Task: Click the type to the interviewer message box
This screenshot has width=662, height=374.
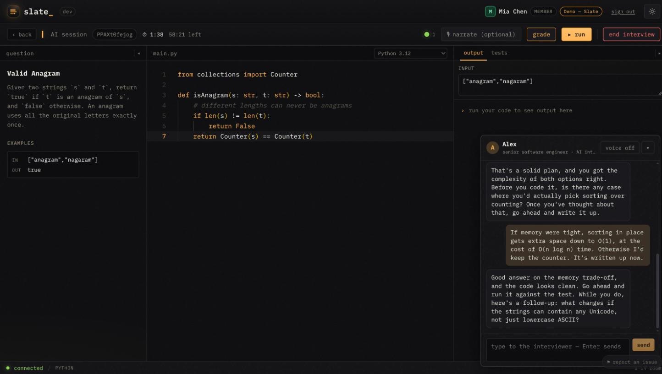Action: (557, 350)
